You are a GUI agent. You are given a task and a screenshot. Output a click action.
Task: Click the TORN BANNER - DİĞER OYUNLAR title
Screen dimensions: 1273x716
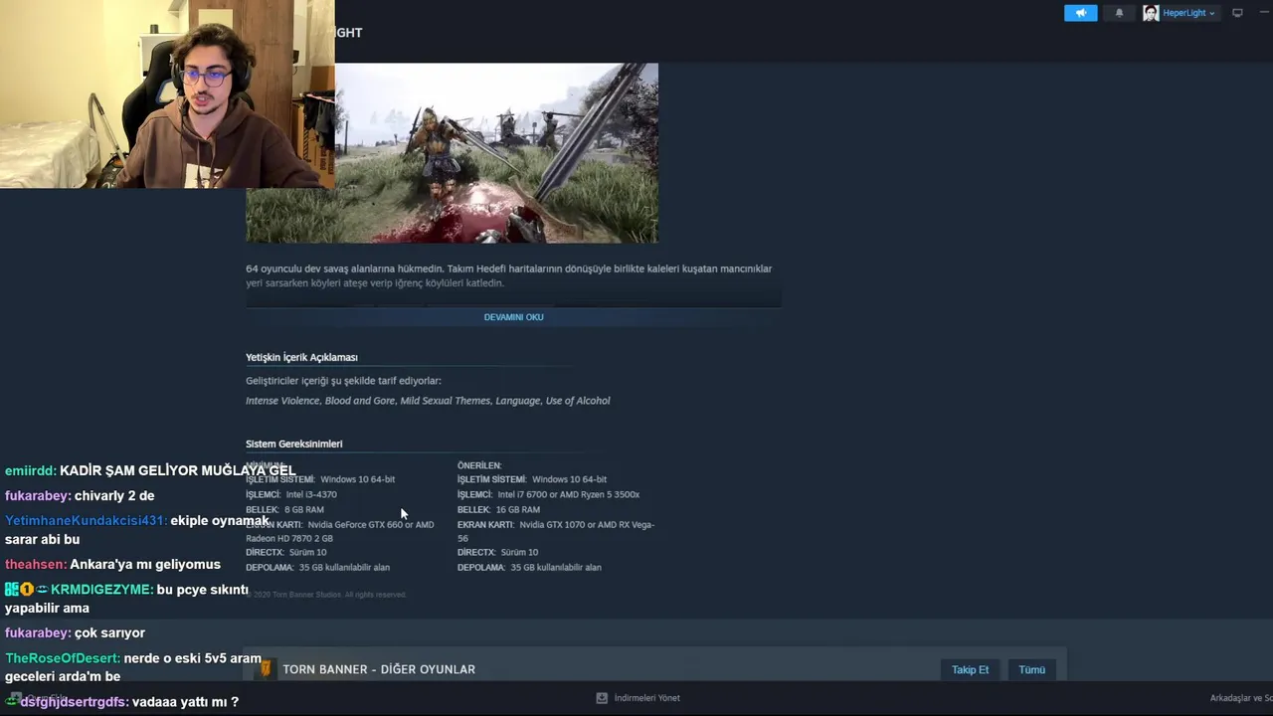tap(379, 669)
